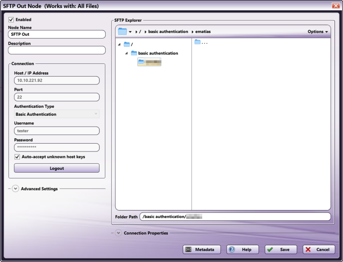The height and width of the screenshot is (262, 343).
Task: Click the root tree folder icon
Action: click(x=127, y=44)
